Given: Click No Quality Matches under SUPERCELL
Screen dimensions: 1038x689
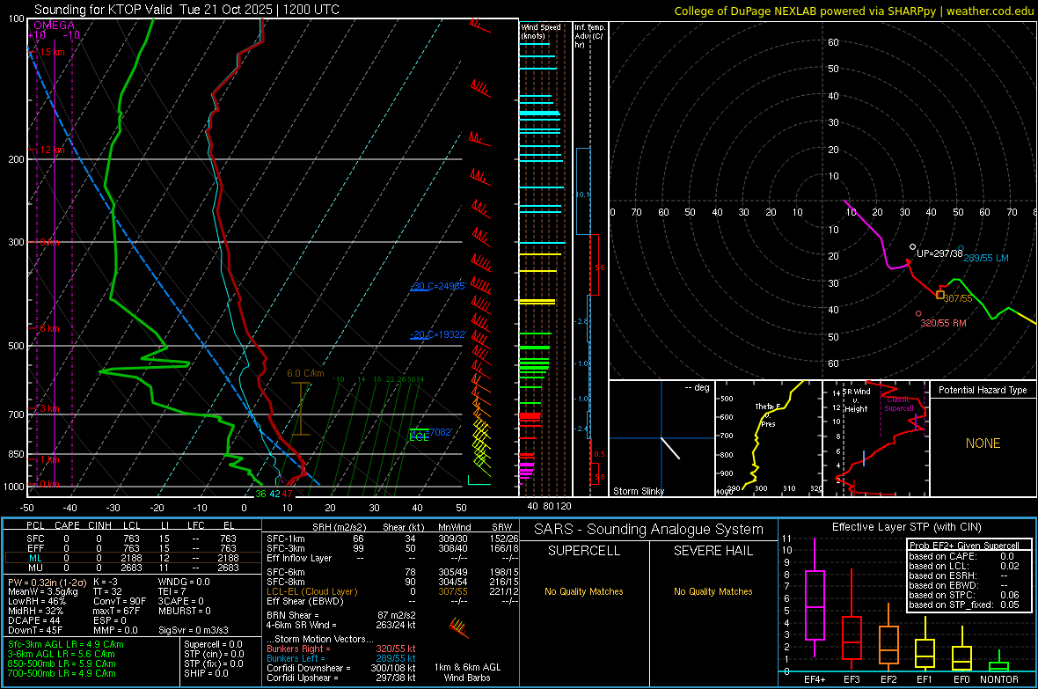Looking at the screenshot, I should pyautogui.click(x=584, y=591).
